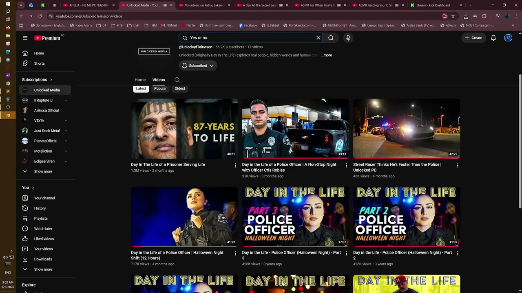Expand Show more under the You section
The image size is (522, 293).
(x=45, y=269)
